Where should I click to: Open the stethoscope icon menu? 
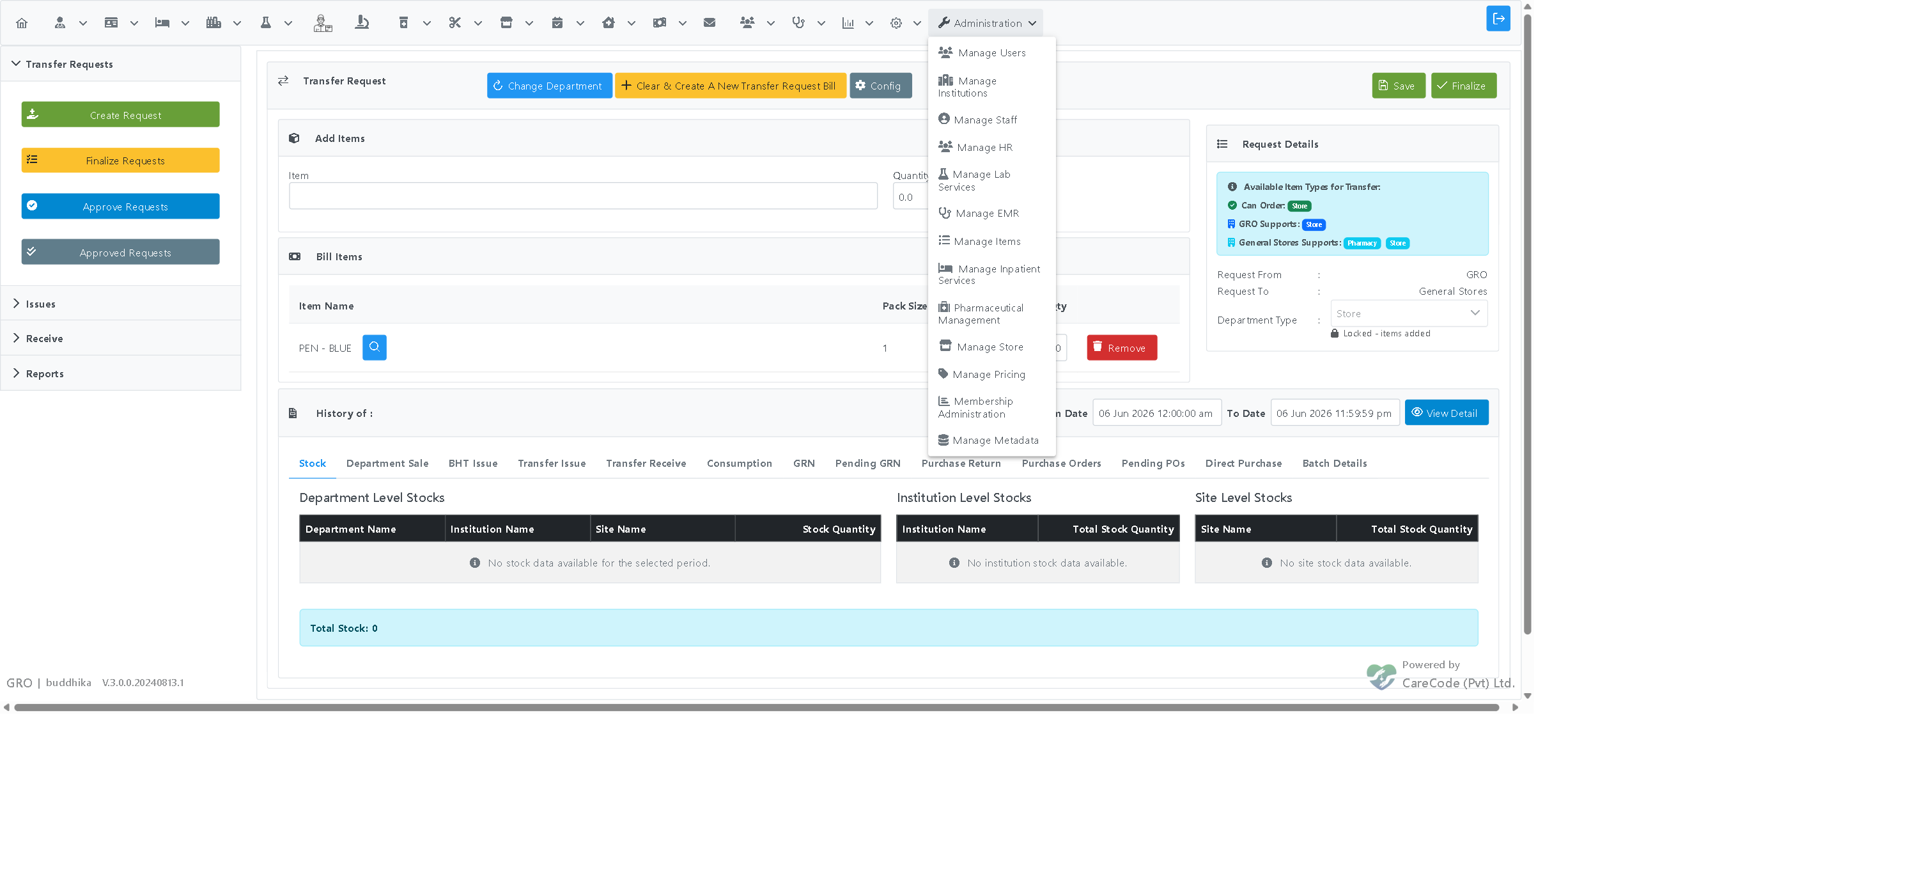[798, 23]
